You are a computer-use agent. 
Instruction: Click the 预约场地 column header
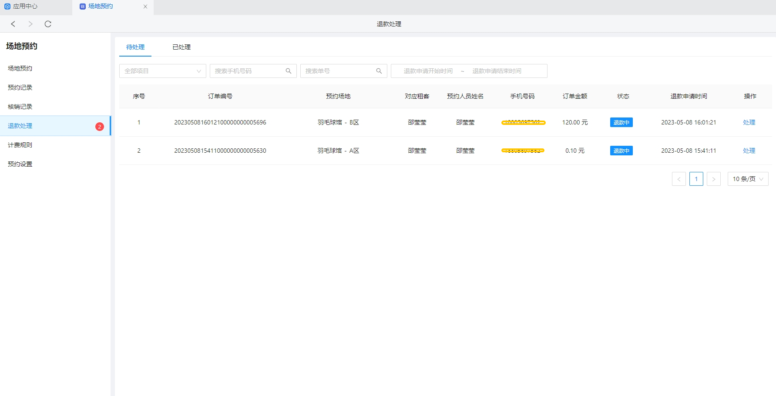coord(338,96)
